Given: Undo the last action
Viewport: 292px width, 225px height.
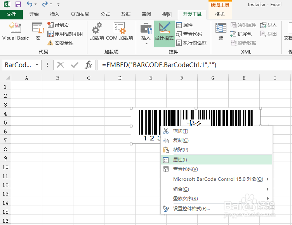Looking at the screenshot, I should tap(30, 4).
